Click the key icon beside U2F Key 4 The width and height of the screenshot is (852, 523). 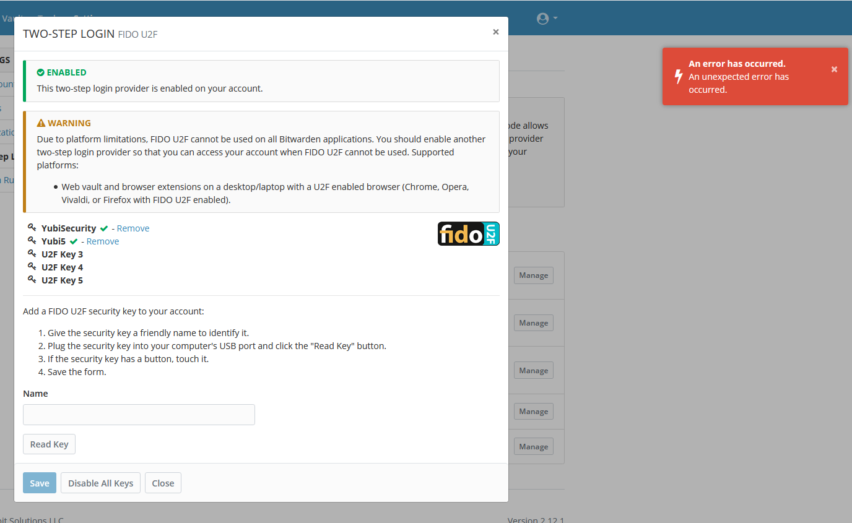click(32, 267)
